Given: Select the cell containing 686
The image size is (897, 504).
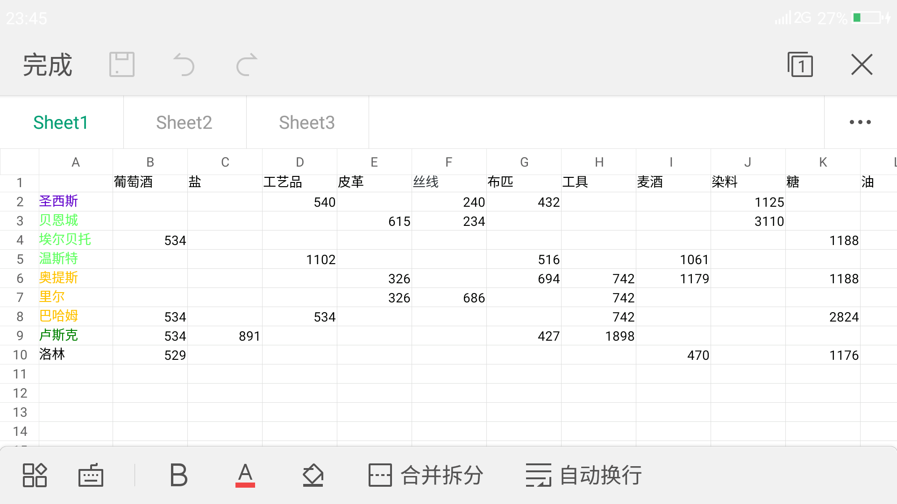Looking at the screenshot, I should (449, 297).
